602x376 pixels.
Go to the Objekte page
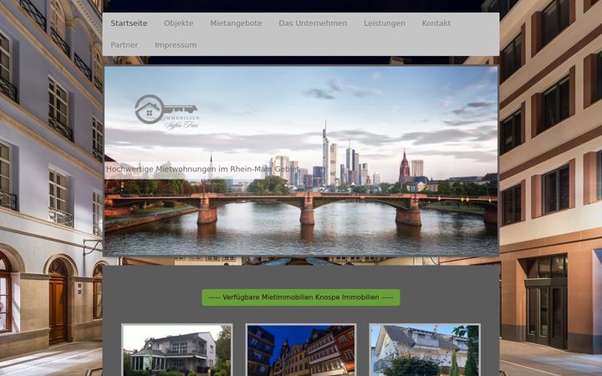pyautogui.click(x=179, y=23)
